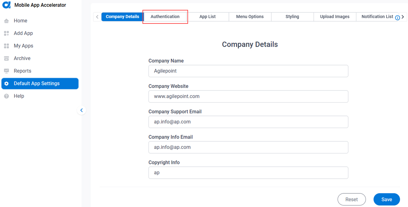Switch to the Upload Images tab
408x207 pixels.
(x=335, y=17)
